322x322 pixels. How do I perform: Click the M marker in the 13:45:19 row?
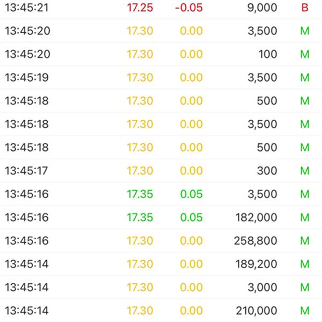(x=305, y=78)
